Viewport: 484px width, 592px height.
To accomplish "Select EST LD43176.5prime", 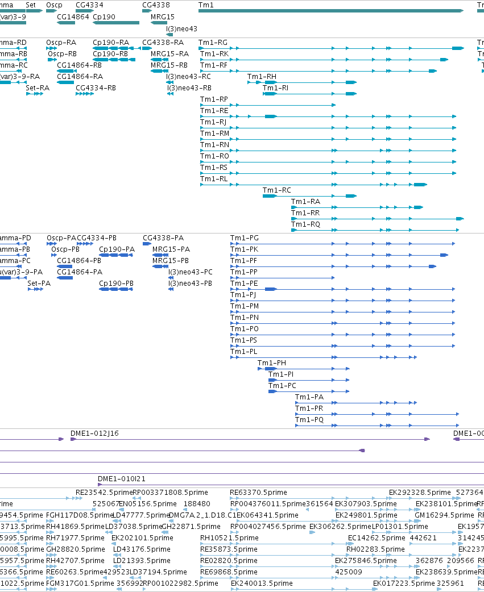I will (142, 549).
